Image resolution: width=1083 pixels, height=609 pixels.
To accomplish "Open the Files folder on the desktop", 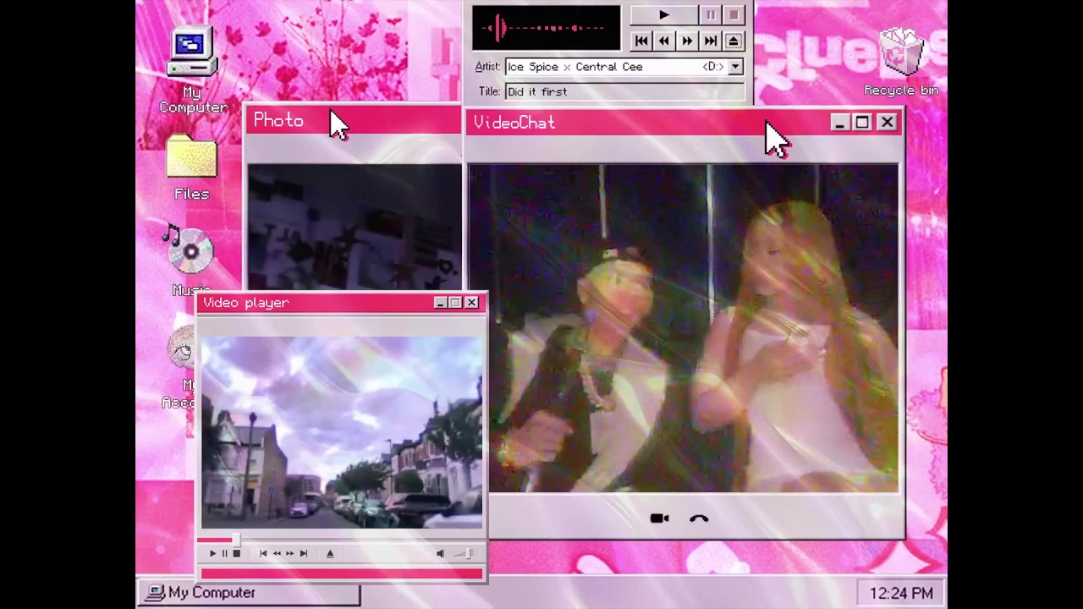I will tap(191, 168).
